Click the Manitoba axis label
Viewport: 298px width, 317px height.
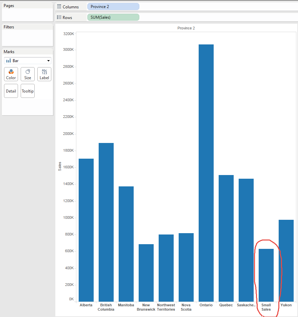coord(126,305)
